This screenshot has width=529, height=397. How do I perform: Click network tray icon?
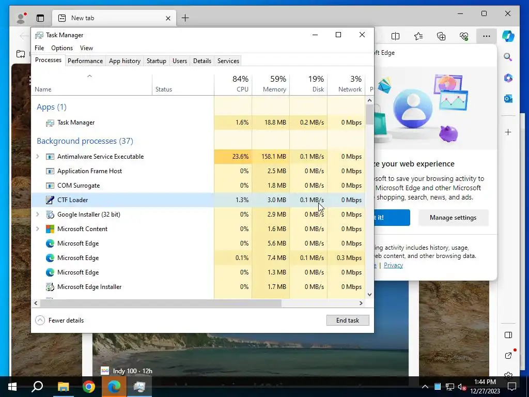450,387
